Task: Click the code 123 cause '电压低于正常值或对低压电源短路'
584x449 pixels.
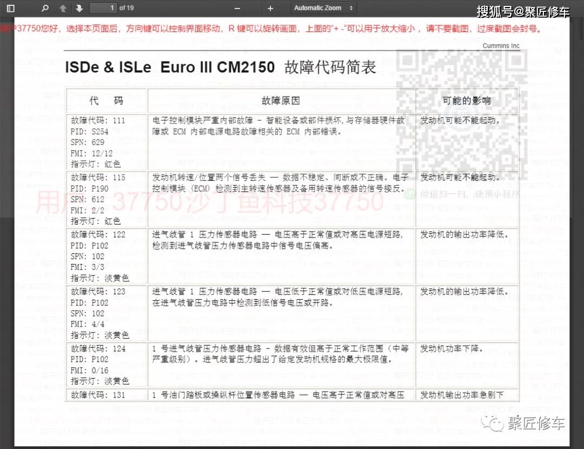Action: 339,292
